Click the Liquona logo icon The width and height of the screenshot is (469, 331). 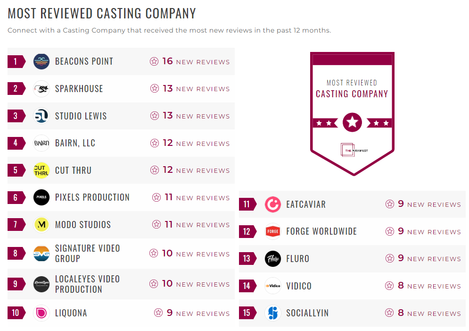click(x=41, y=313)
